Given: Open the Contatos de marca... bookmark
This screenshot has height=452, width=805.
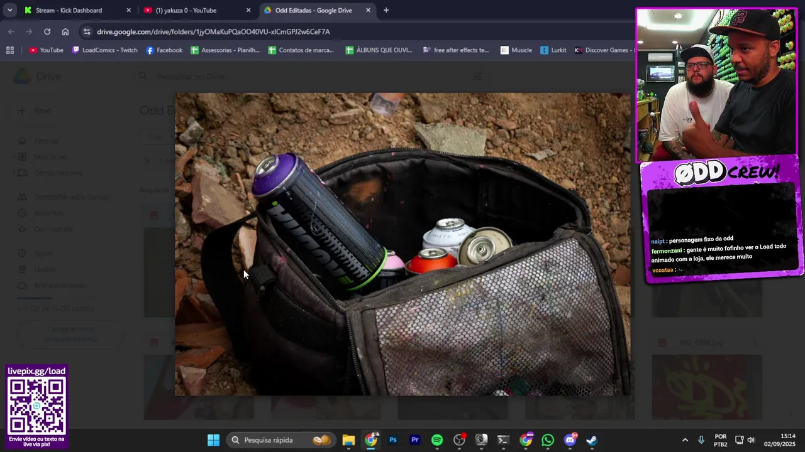Looking at the screenshot, I should pos(301,50).
